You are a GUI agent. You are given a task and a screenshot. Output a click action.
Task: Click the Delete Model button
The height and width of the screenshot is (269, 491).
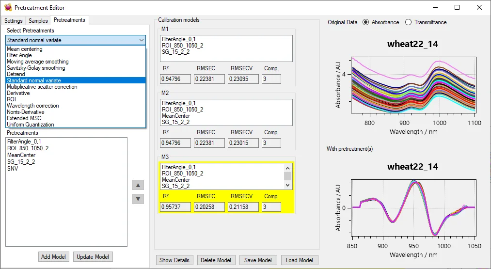[x=217, y=260]
